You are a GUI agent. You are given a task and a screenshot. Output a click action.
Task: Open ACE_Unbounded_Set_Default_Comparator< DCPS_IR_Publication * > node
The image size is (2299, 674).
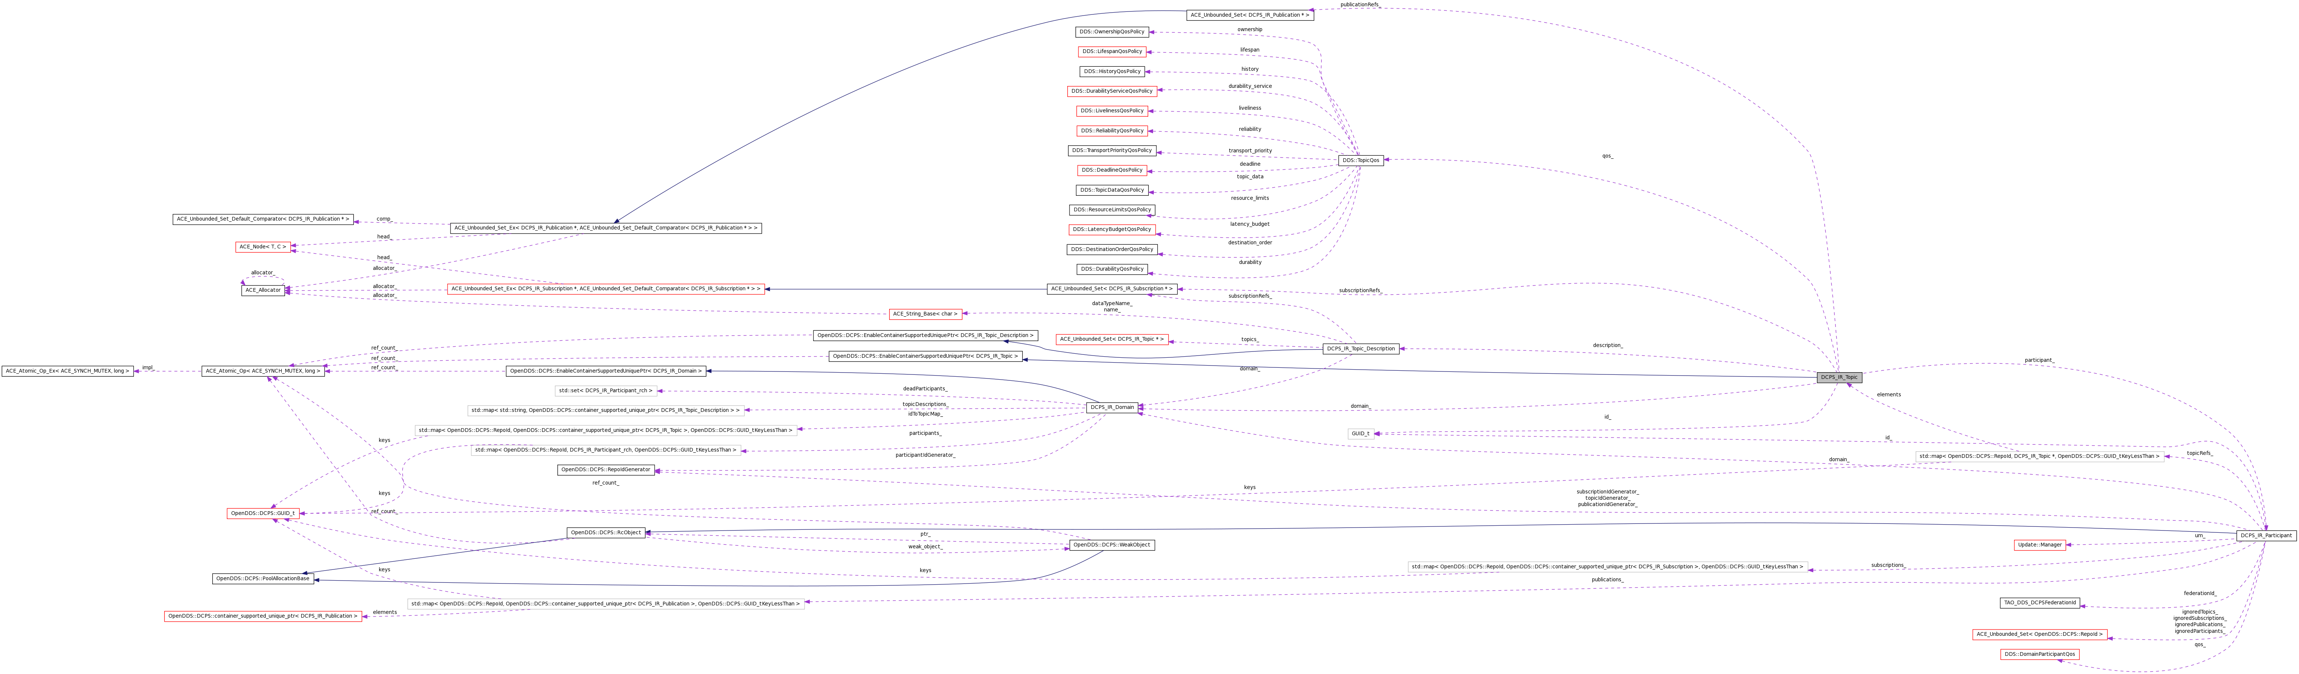point(263,219)
